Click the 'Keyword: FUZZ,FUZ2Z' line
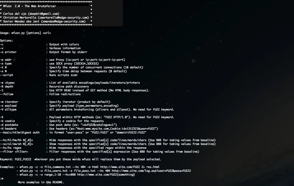This screenshot has height=186, width=294. pos(80,159)
